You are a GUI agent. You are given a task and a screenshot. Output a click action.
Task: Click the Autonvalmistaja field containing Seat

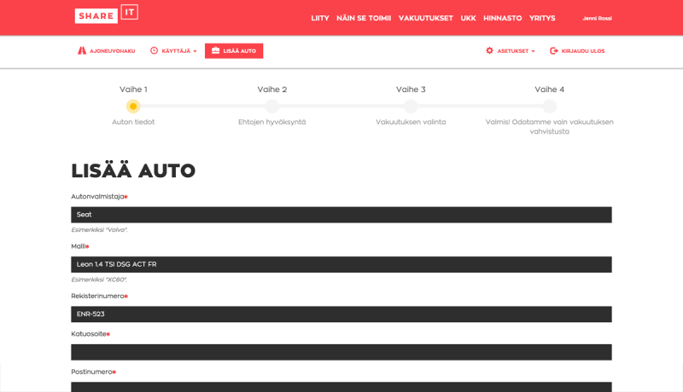[x=341, y=215]
